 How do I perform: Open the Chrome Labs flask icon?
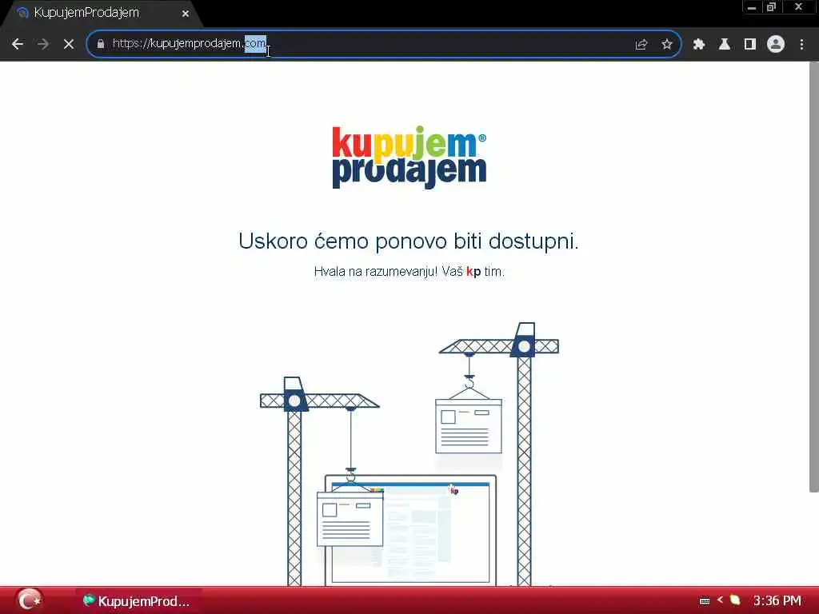click(x=725, y=45)
